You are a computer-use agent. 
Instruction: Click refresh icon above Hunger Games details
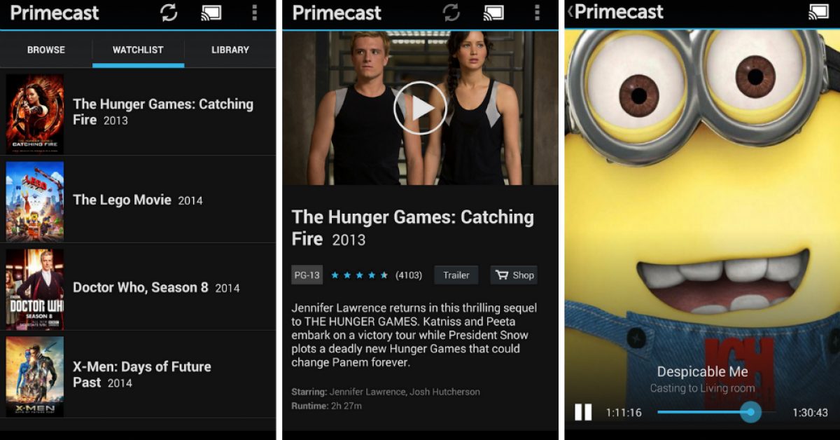451,13
